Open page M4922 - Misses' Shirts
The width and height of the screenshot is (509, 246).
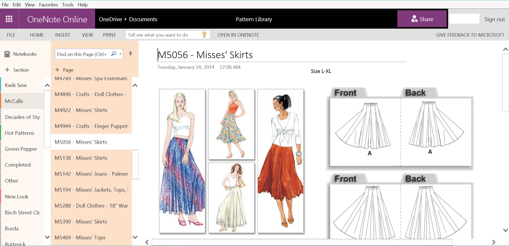click(91, 110)
